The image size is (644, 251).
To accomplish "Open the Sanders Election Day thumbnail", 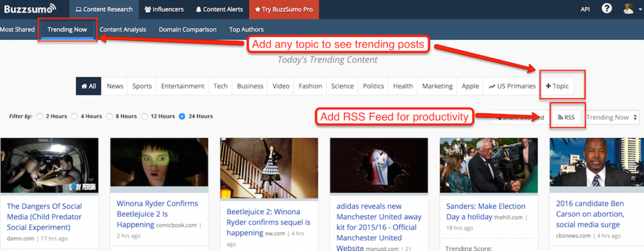I will (489, 165).
